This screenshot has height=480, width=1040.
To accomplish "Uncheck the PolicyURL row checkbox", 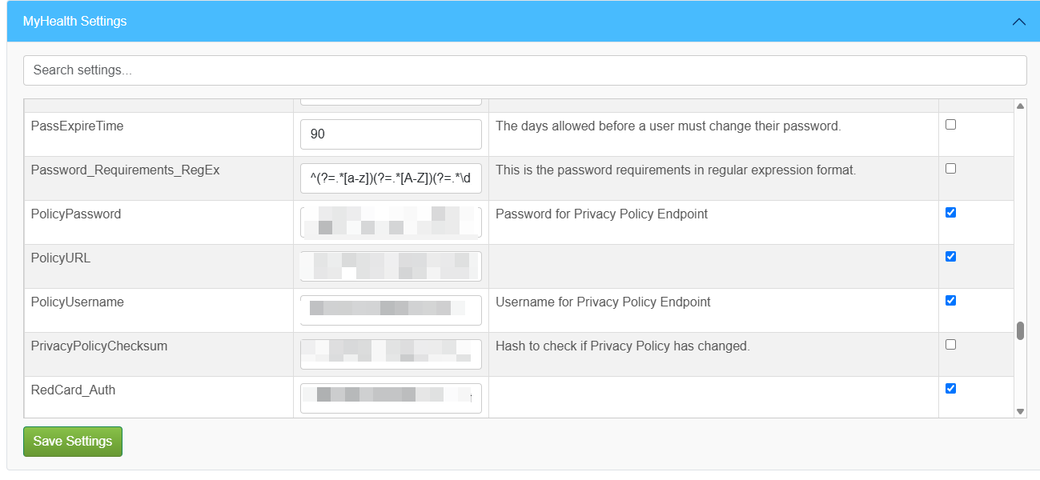I will [x=950, y=257].
